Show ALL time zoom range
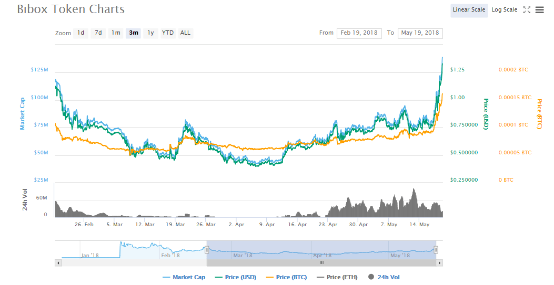This screenshot has height=285, width=554. (x=185, y=33)
